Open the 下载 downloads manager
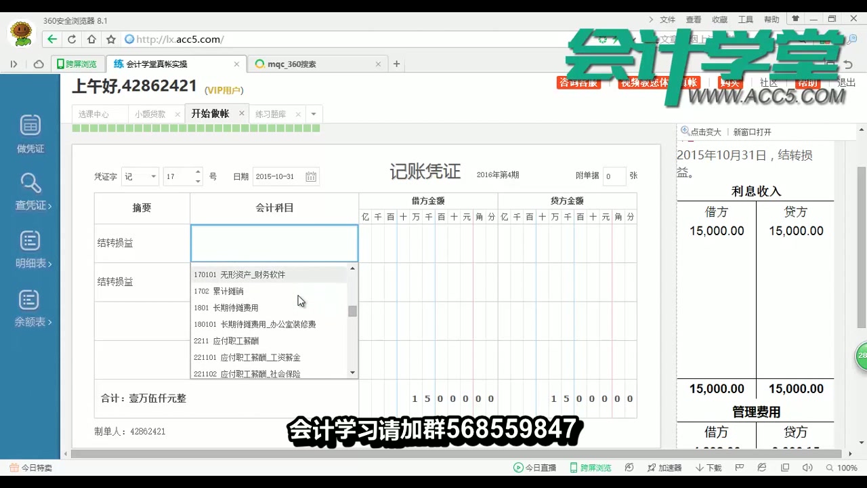The width and height of the screenshot is (867, 488). [709, 468]
